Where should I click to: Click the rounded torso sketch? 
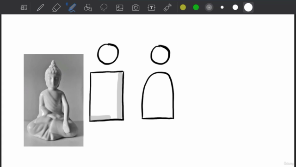158,96
